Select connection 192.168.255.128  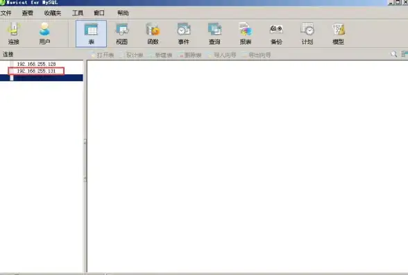pyautogui.click(x=36, y=64)
